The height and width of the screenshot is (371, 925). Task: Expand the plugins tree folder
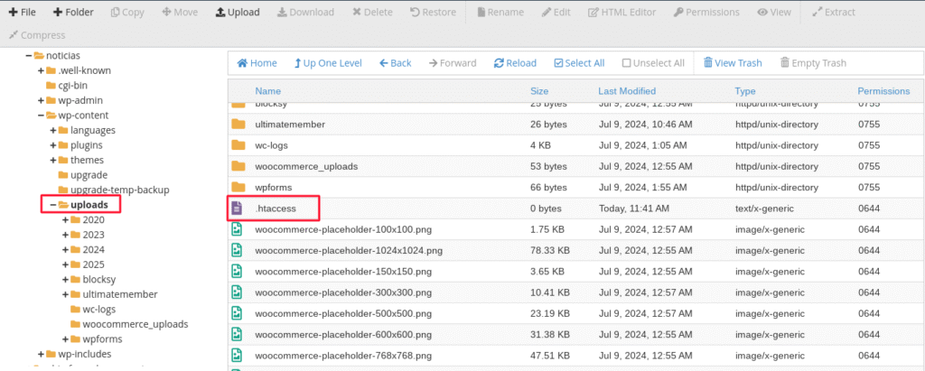[x=53, y=145]
